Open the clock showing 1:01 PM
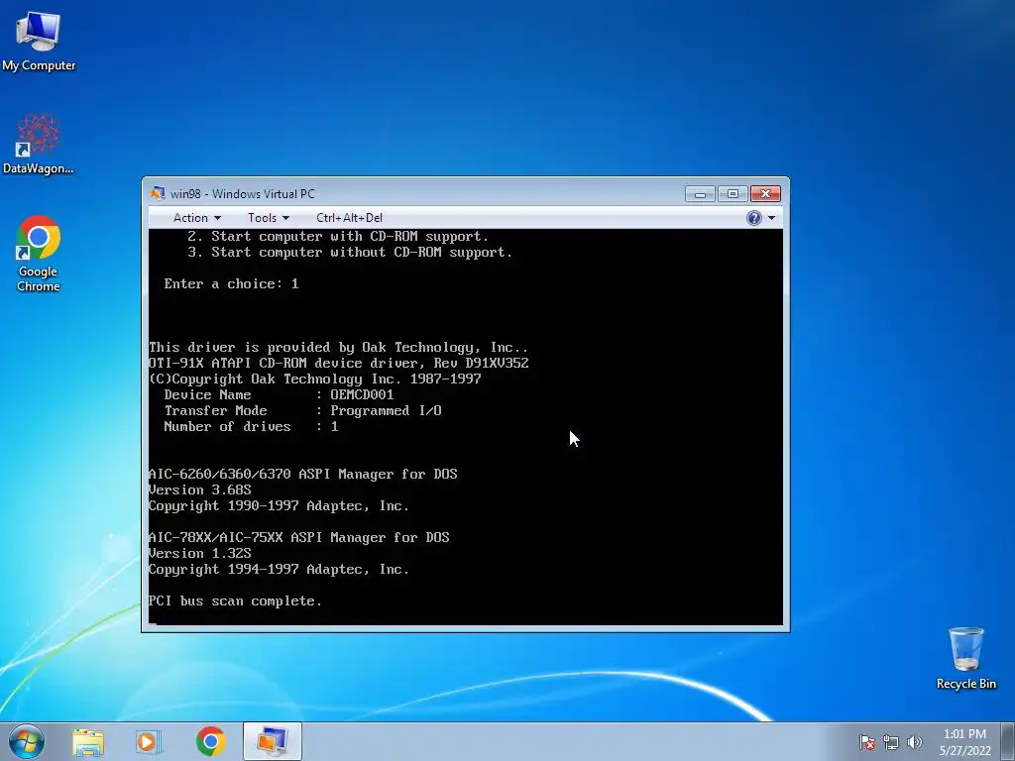The height and width of the screenshot is (761, 1015). [964, 742]
